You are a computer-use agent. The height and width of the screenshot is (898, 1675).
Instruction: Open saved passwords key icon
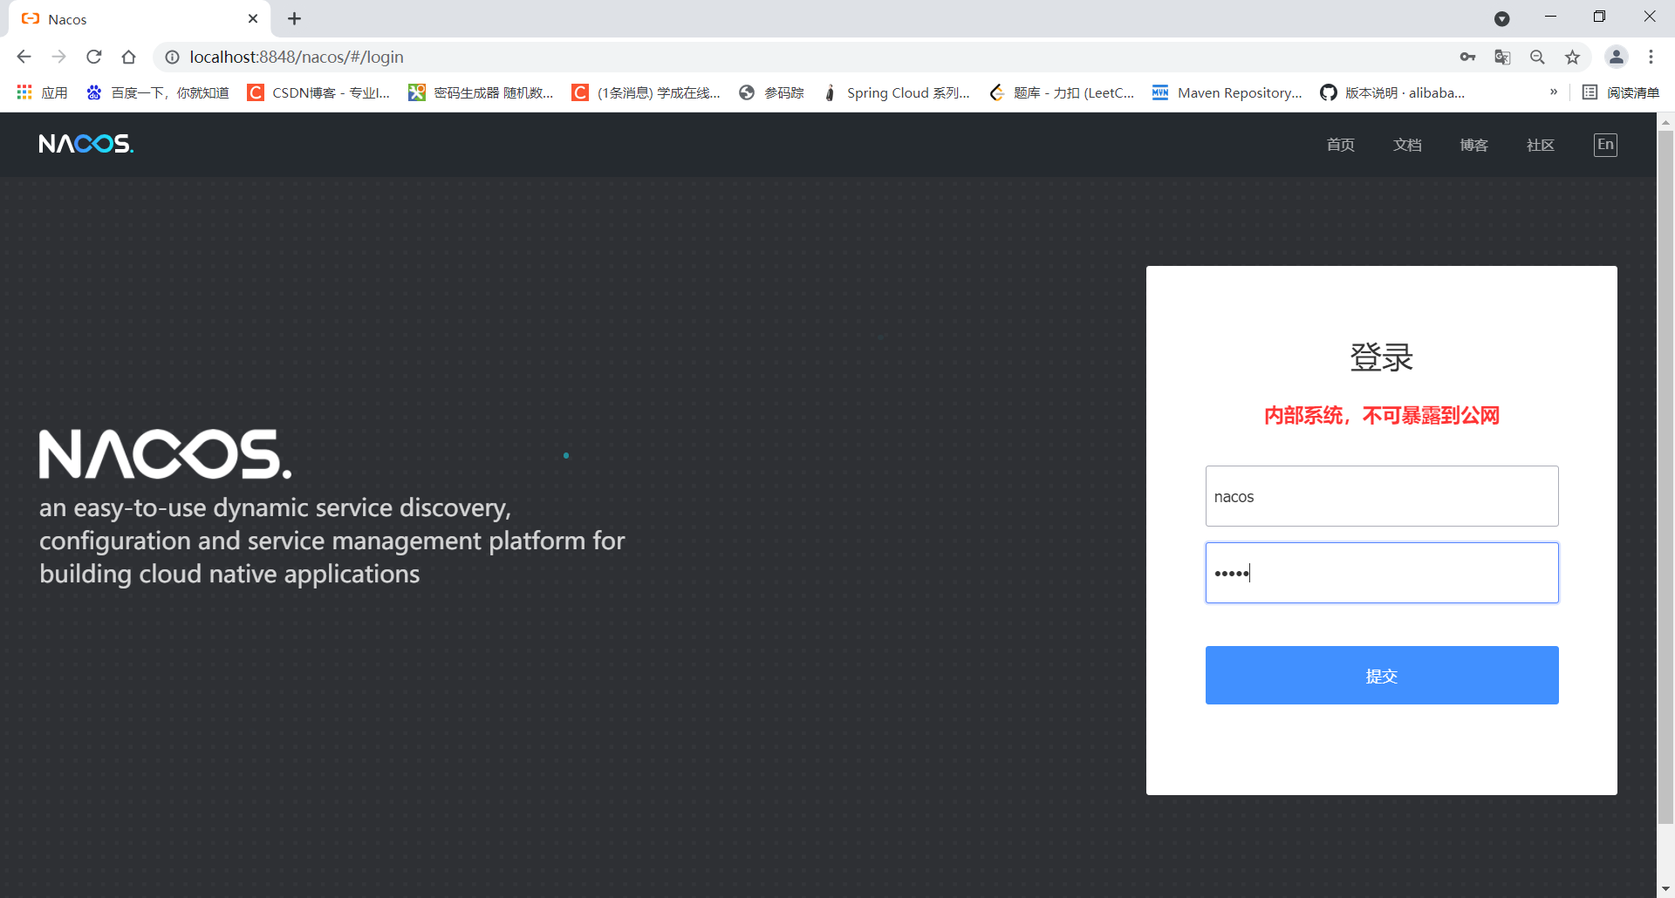click(1467, 57)
